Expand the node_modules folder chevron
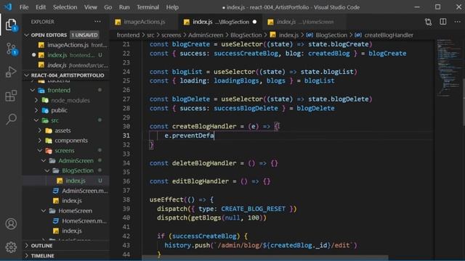 coord(36,100)
